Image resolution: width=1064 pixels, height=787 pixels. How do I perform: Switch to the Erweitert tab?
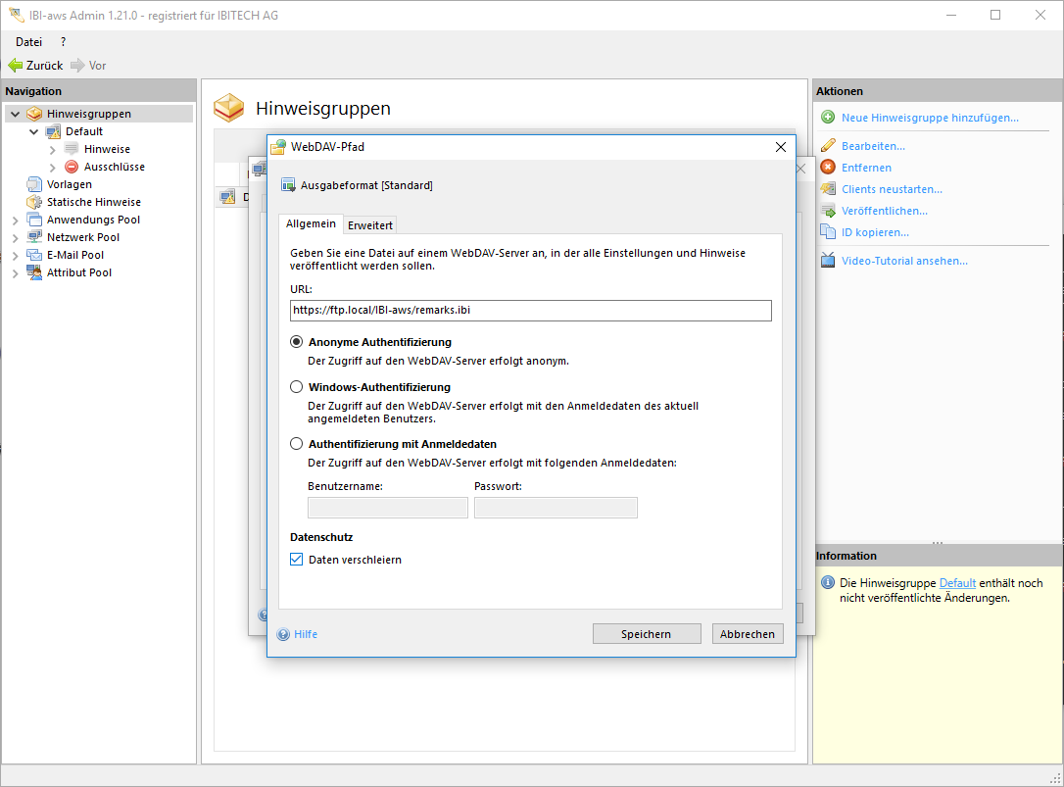click(370, 225)
